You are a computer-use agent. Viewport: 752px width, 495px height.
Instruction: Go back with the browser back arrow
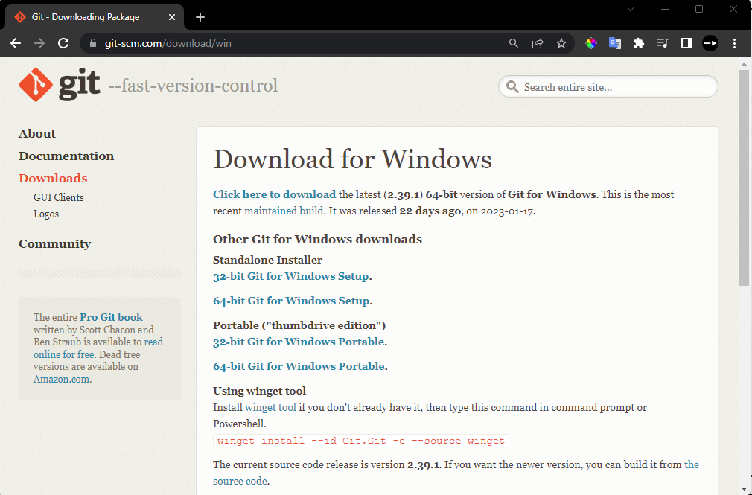(x=16, y=44)
